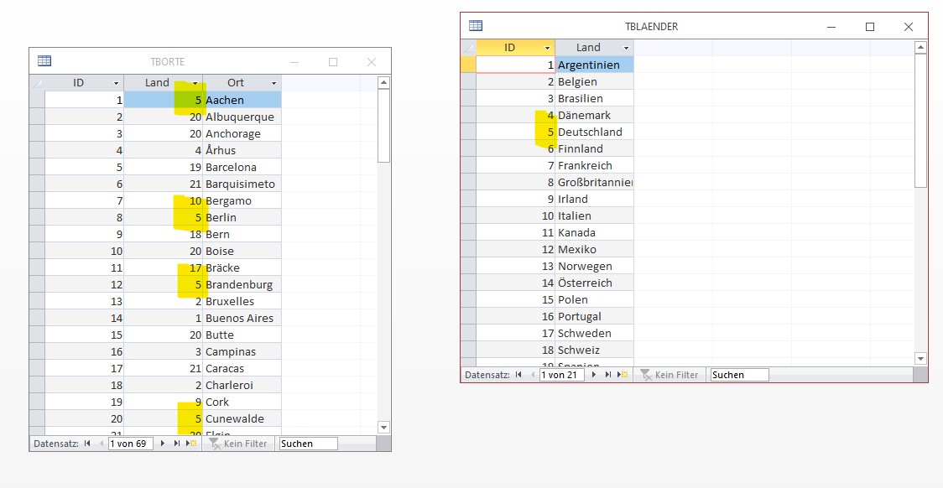Click TBLAENDER scrollbar up arrow
This screenshot has width=943, height=488.
[920, 47]
